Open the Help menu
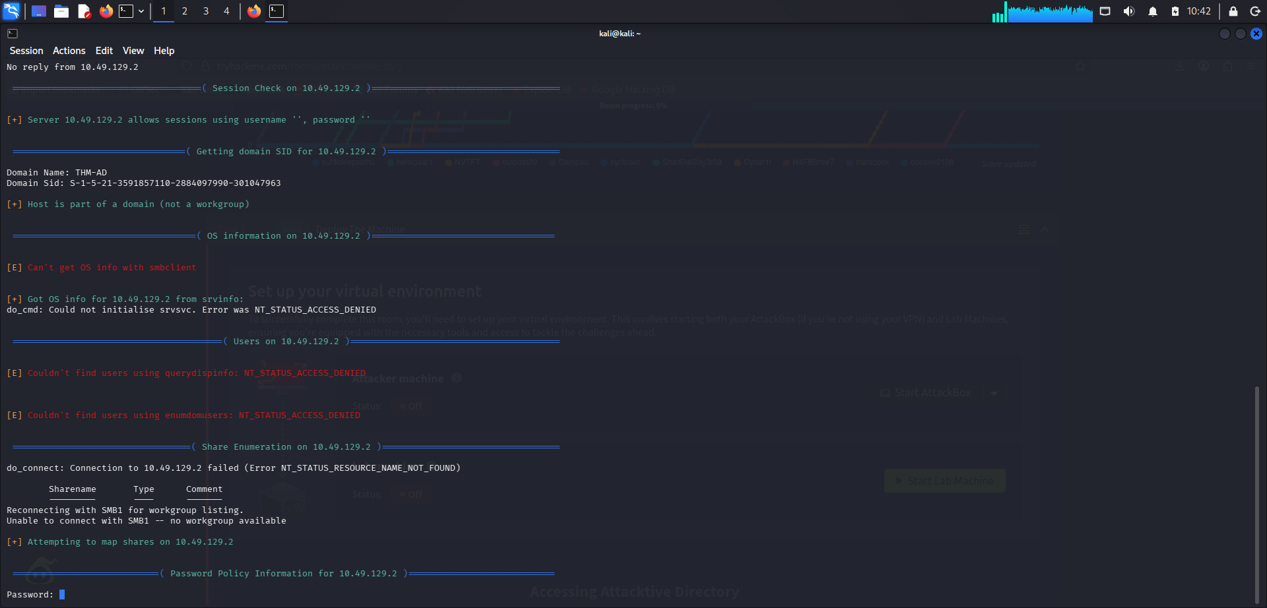Image resolution: width=1267 pixels, height=608 pixels. pyautogui.click(x=164, y=51)
